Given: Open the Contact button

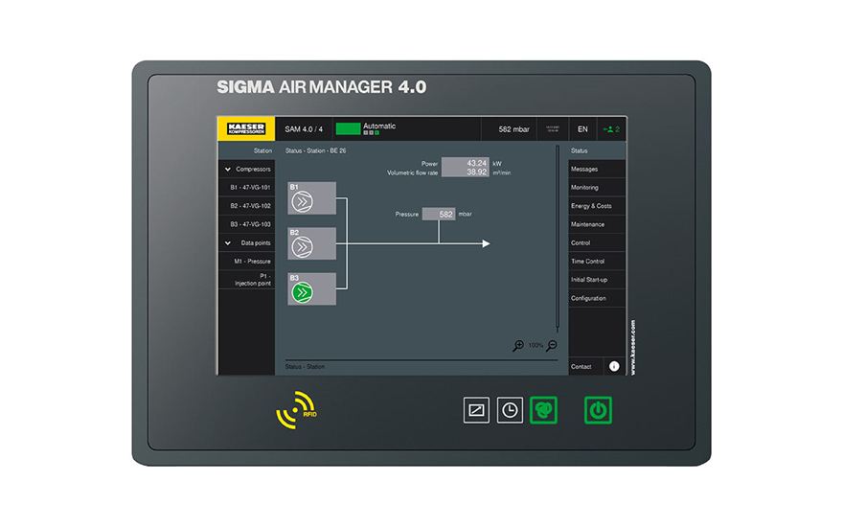Looking at the screenshot, I should click(x=586, y=366).
